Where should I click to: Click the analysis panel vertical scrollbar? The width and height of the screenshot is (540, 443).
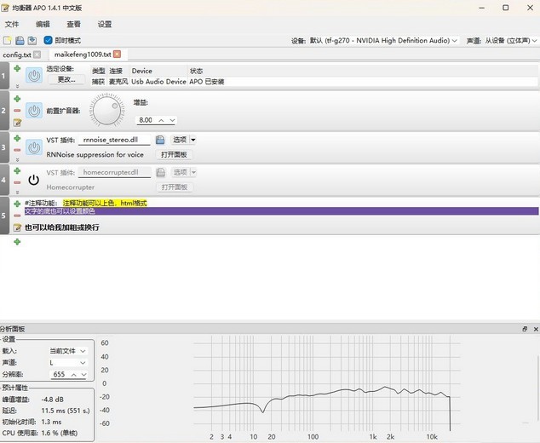tap(538, 388)
